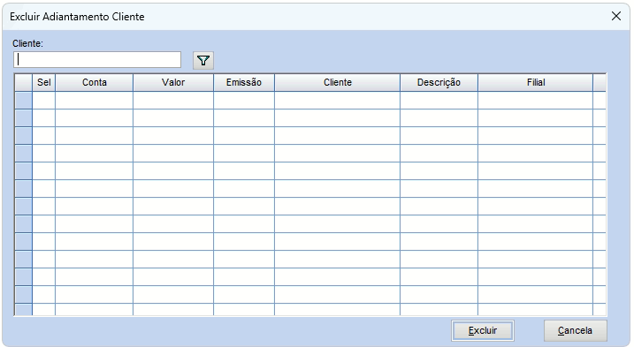
Task: Click the Cliente column header in grid
Action: click(x=337, y=82)
